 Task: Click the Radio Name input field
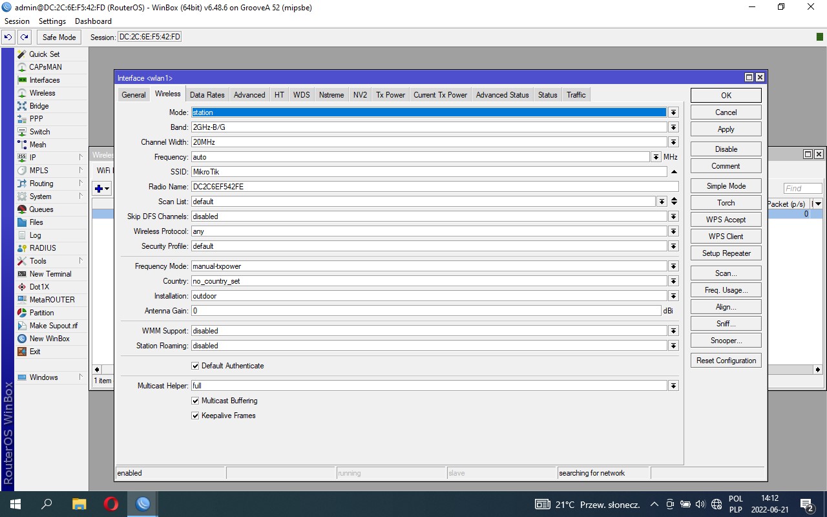coord(435,187)
